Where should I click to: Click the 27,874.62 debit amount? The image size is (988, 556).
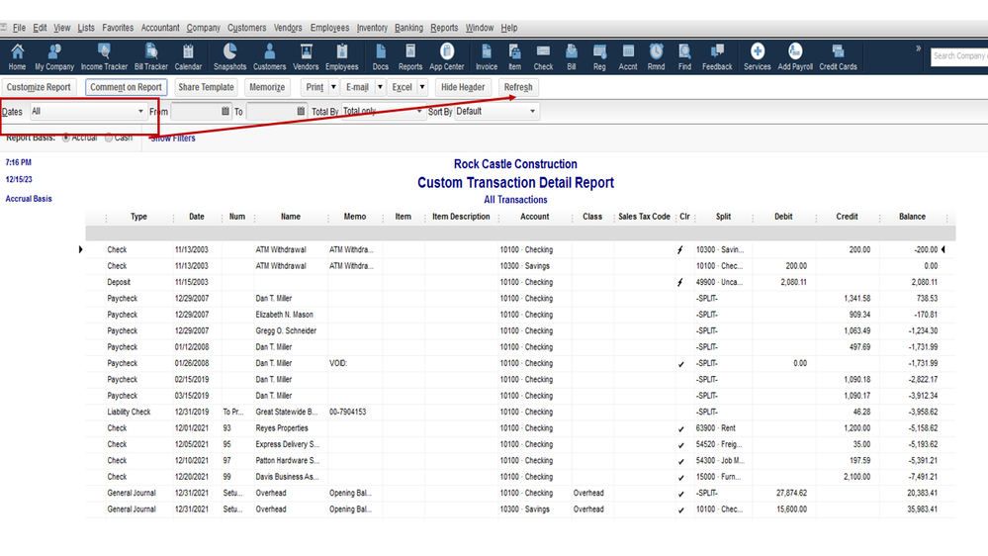[x=791, y=493]
